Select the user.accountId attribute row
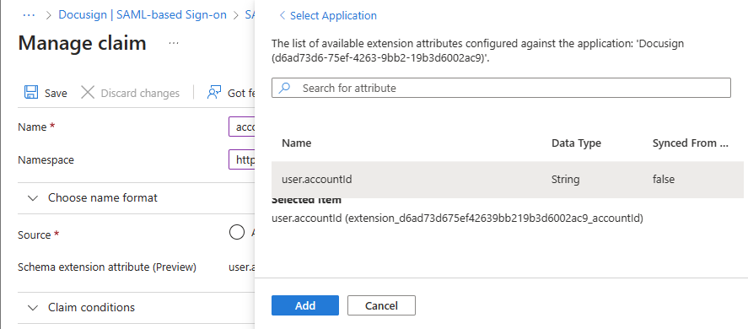Screen dimensions: 748x329 (x=507, y=180)
